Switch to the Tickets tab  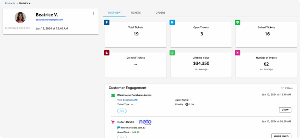tap(136, 13)
